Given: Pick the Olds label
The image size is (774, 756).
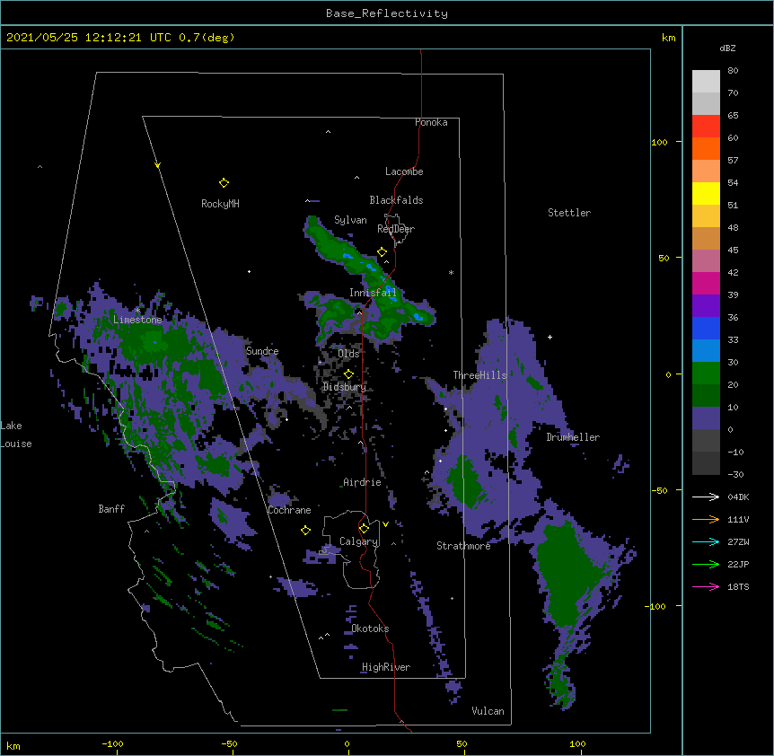Looking at the screenshot, I should click(x=348, y=354).
